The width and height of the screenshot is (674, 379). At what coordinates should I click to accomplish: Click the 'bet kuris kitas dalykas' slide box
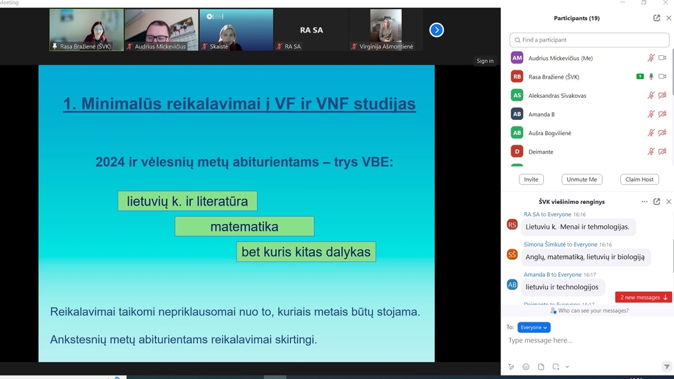coord(306,252)
